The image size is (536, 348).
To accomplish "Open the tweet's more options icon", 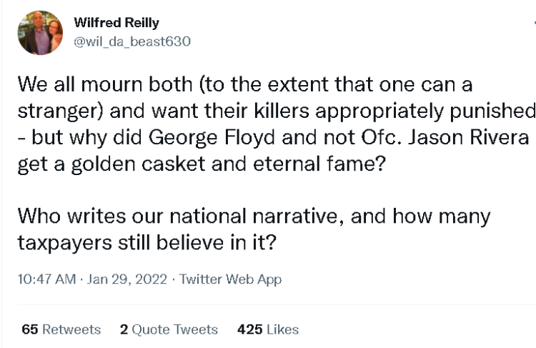I will pyautogui.click(x=533, y=24).
